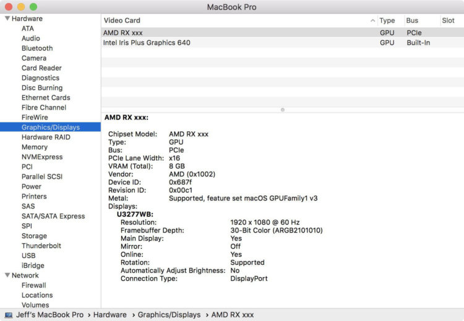Select iBridge in the sidebar
Viewport: 464px width, 321px height.
(33, 265)
